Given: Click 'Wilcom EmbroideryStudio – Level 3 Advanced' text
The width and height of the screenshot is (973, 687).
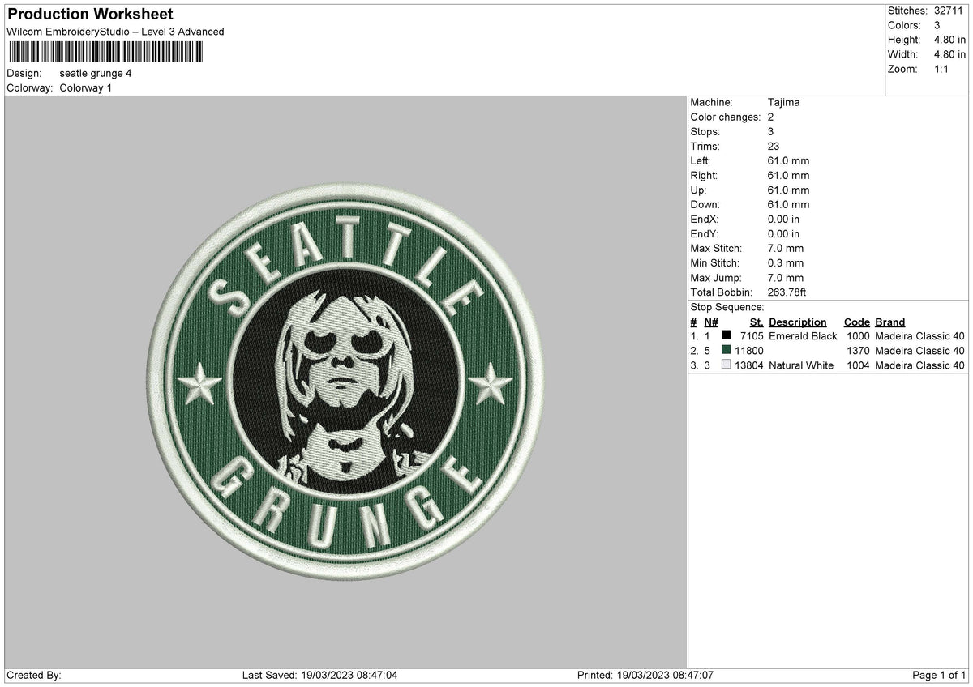Looking at the screenshot, I should tap(115, 32).
